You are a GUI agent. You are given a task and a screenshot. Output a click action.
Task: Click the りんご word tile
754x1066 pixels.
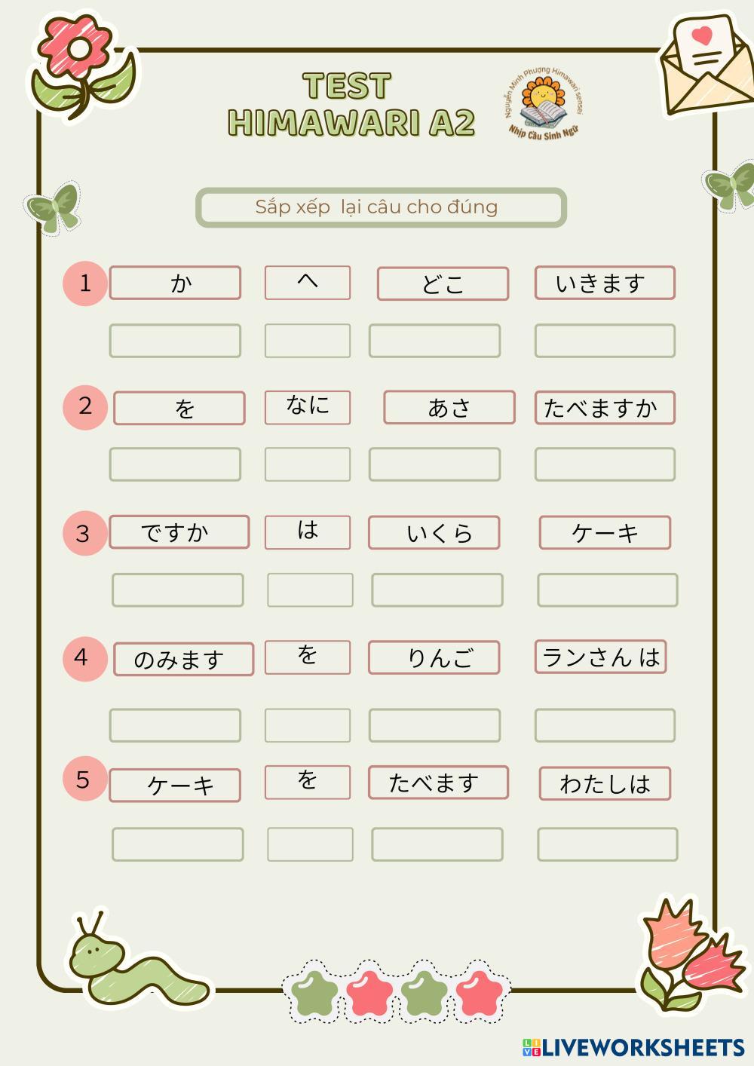pos(434,657)
